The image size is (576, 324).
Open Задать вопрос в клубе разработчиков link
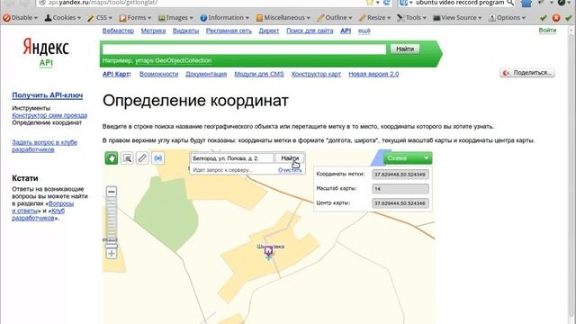44,146
